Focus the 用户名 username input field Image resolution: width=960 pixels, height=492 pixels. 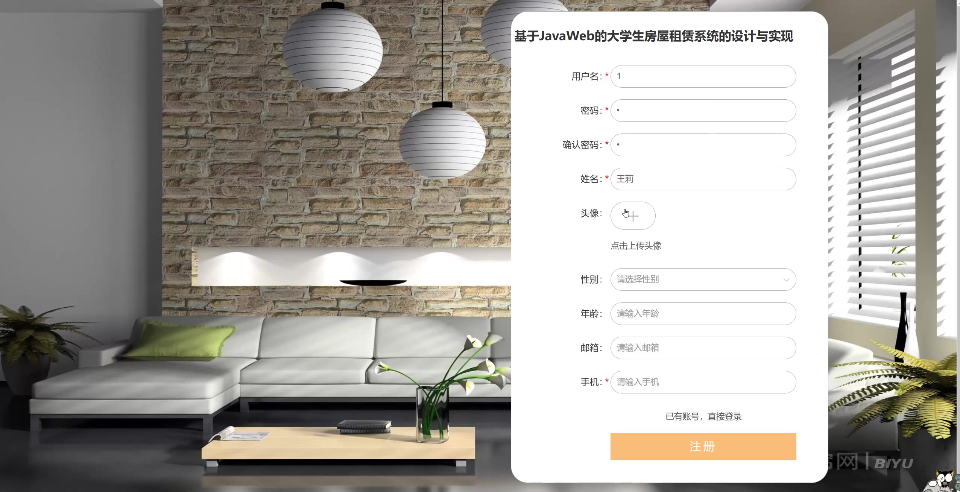(703, 76)
